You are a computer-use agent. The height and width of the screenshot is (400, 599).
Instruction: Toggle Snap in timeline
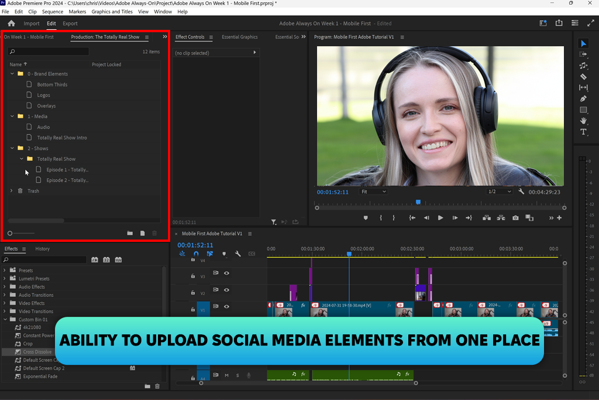(196, 254)
